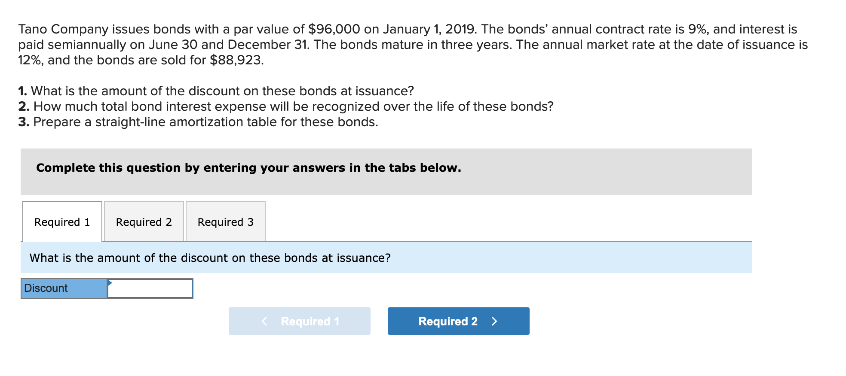The image size is (846, 376).
Task: Click the light blue question bar
Action: coord(387,258)
